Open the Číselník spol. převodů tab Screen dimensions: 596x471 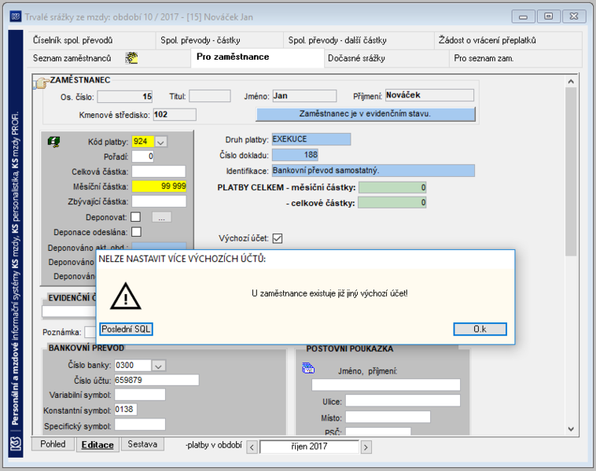[92, 40]
